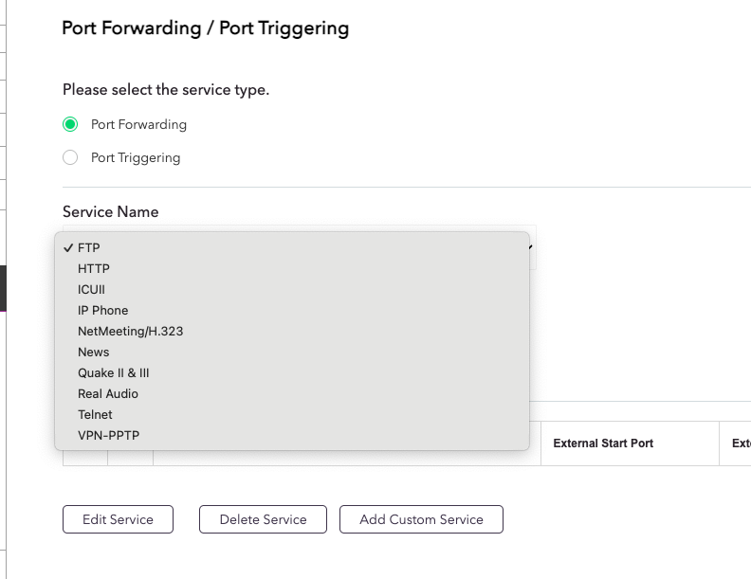Select the Port Forwarding radio button
The width and height of the screenshot is (751, 579).
[x=69, y=124]
